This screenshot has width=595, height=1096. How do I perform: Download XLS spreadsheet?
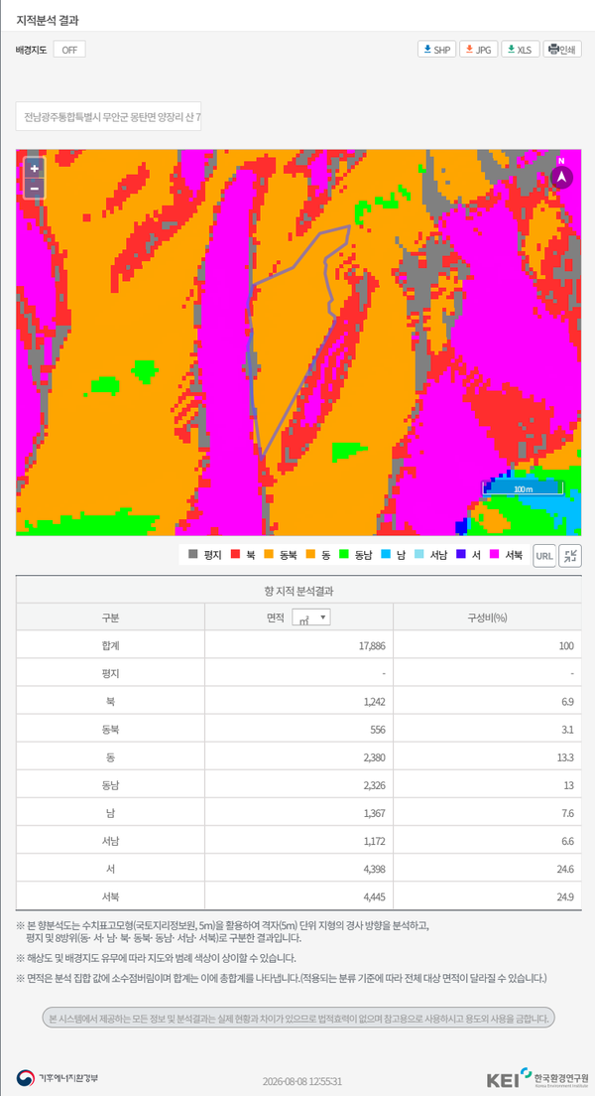click(521, 49)
